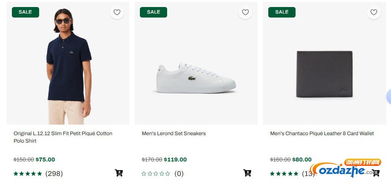Open the 298 reviews count
The width and height of the screenshot is (391, 183).
click(x=54, y=174)
